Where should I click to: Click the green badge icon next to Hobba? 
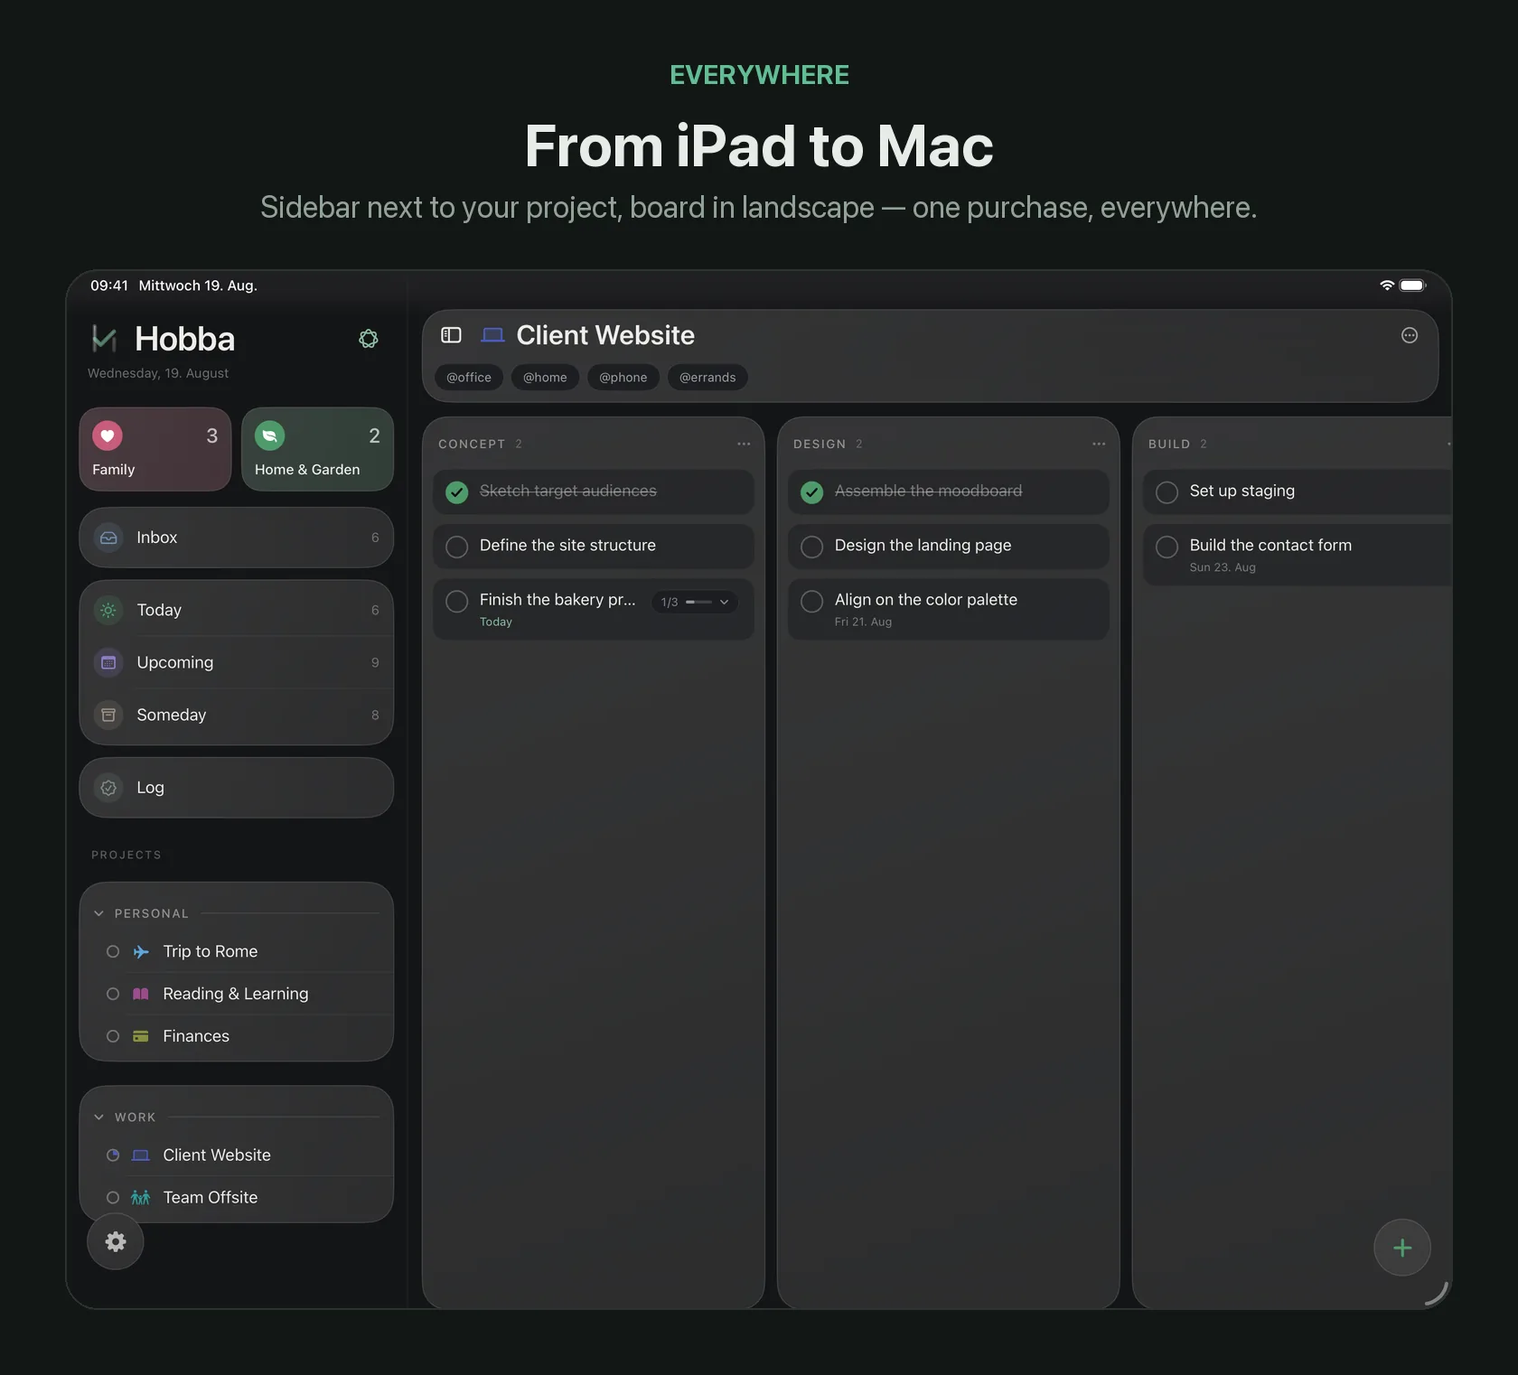(x=369, y=339)
